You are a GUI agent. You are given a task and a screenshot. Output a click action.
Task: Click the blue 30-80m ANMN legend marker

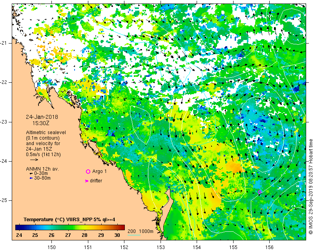tap(31, 178)
